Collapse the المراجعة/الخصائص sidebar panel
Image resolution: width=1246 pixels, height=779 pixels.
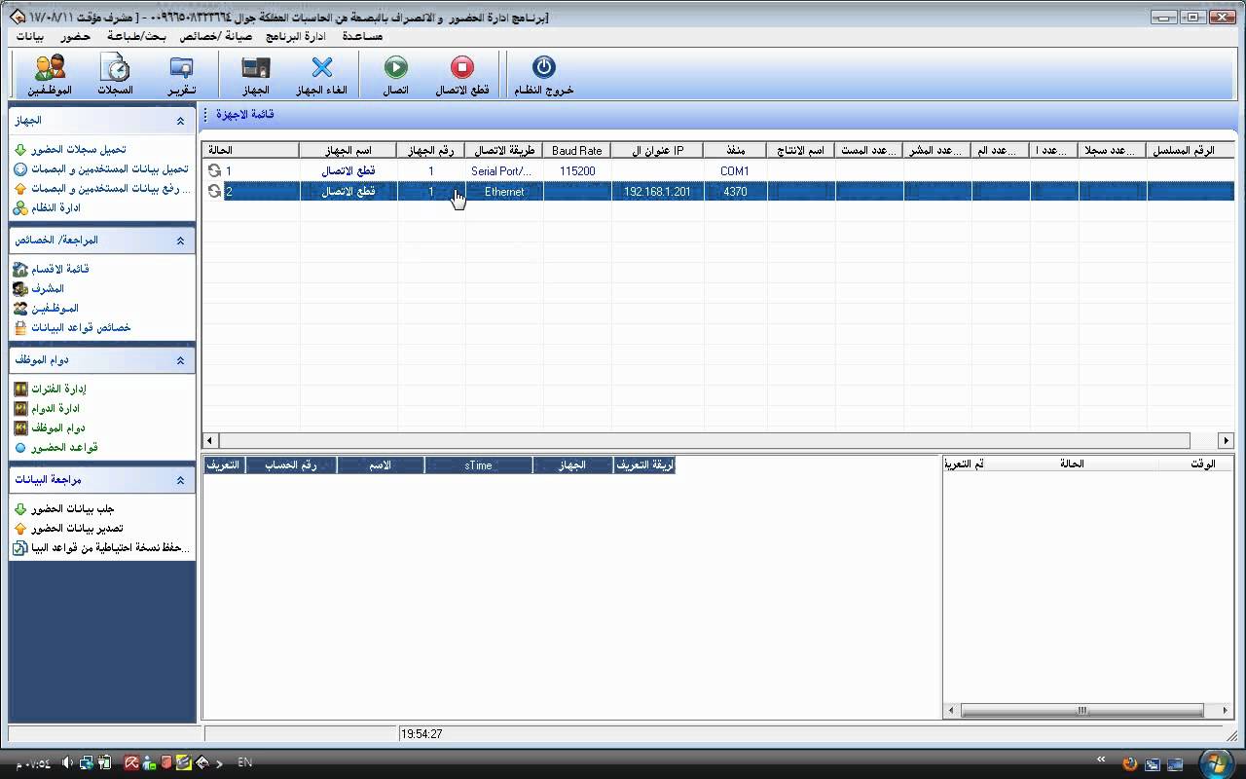[x=180, y=241]
